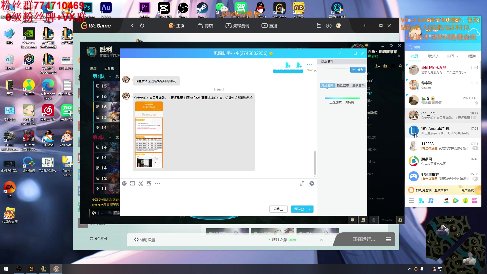Click the Windows Start button
The image size is (487, 274).
(6, 269)
